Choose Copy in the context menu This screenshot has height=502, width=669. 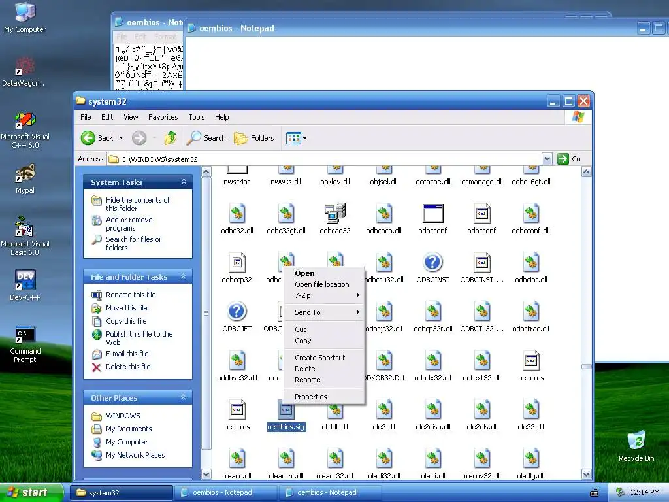324,341
